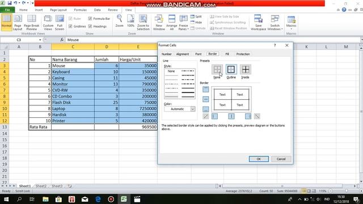Viewport: 363px width, 204px height.
Task: Toggle the Gridlines checkbox
Action: click(x=77, y=27)
